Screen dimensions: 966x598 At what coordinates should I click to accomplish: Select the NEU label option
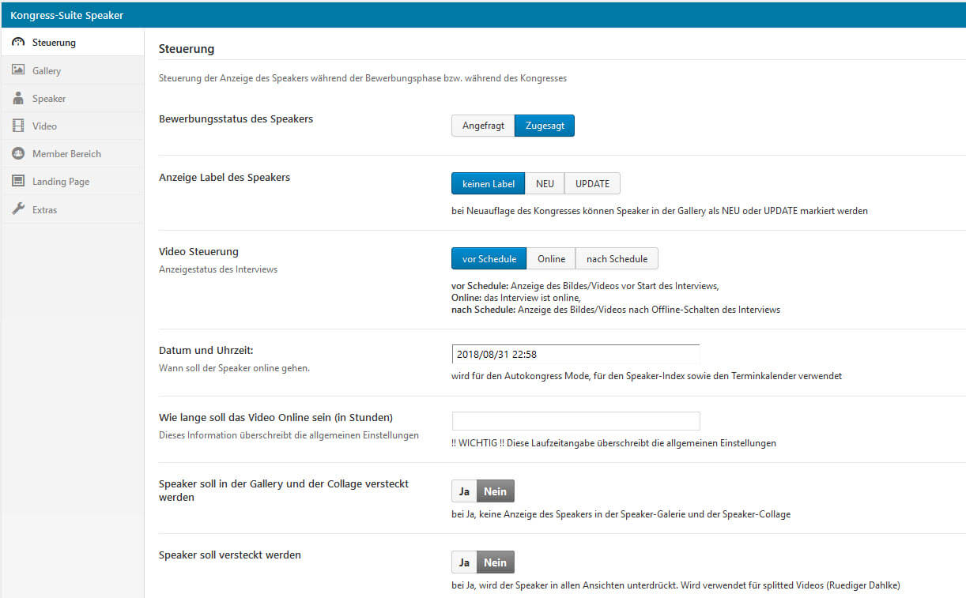pos(545,184)
